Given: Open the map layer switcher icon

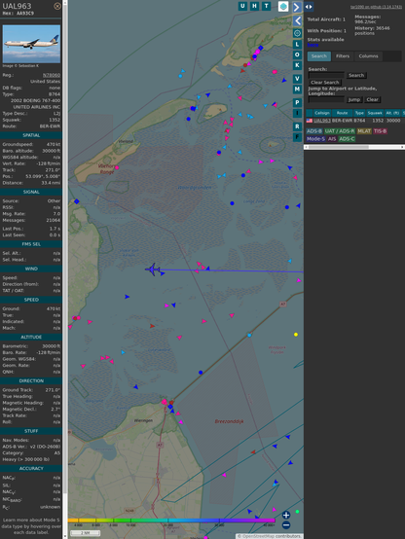Looking at the screenshot, I should click(x=283, y=6).
